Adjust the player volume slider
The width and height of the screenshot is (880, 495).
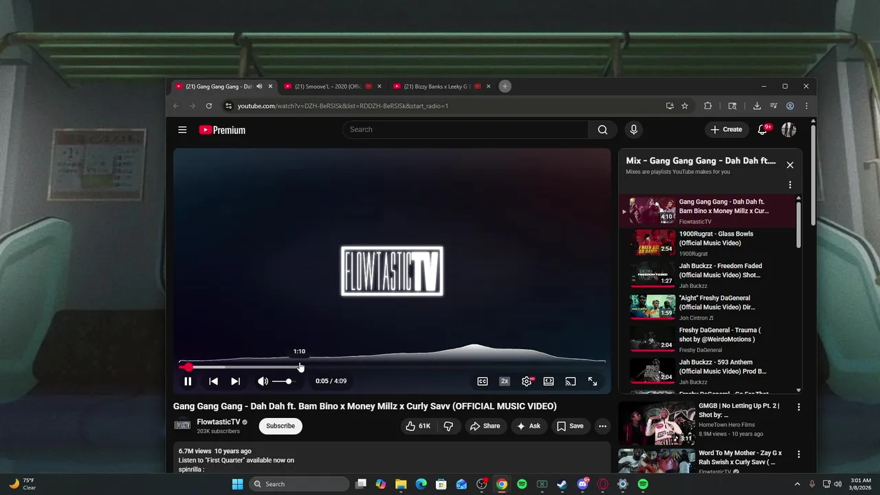[x=284, y=382]
